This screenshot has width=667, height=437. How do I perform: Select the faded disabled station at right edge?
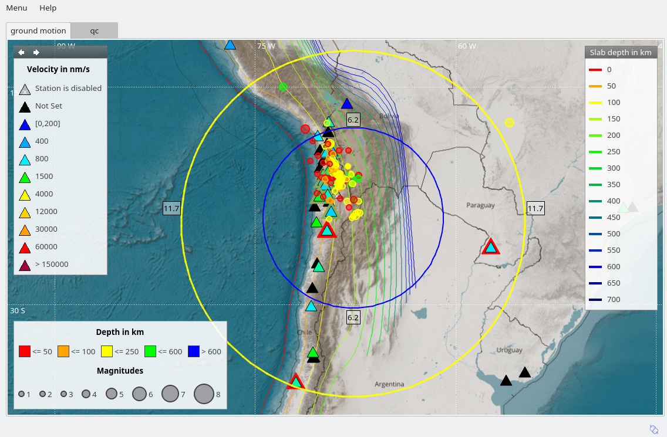click(632, 207)
